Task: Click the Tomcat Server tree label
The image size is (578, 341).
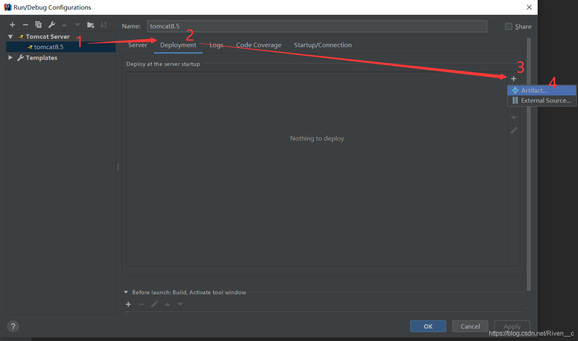Action: (x=48, y=37)
